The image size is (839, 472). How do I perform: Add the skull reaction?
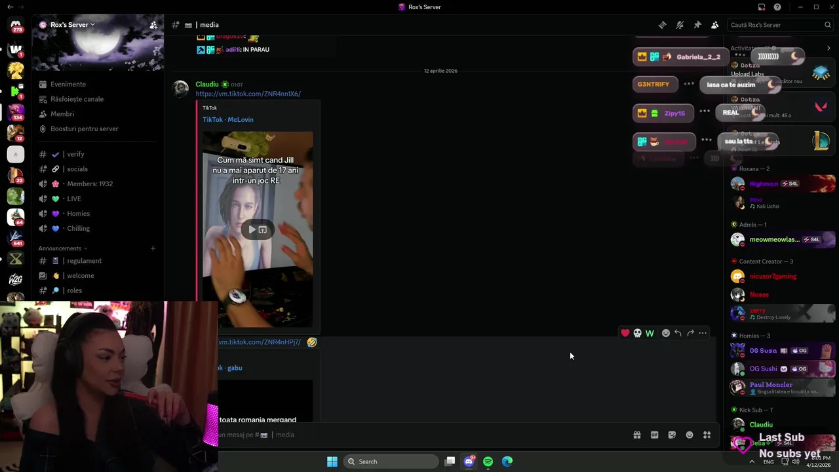pyautogui.click(x=637, y=333)
